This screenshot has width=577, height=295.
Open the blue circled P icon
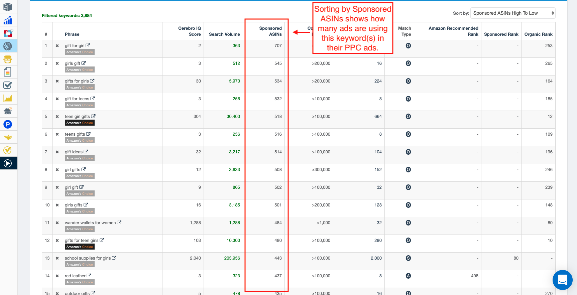coord(8,124)
